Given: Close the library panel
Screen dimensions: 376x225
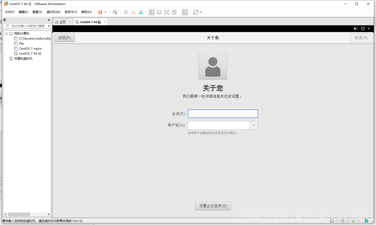Looking at the screenshot, I should (49, 20).
